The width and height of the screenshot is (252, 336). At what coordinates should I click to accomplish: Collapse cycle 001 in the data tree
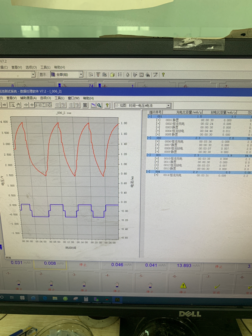pyautogui.click(x=150, y=116)
